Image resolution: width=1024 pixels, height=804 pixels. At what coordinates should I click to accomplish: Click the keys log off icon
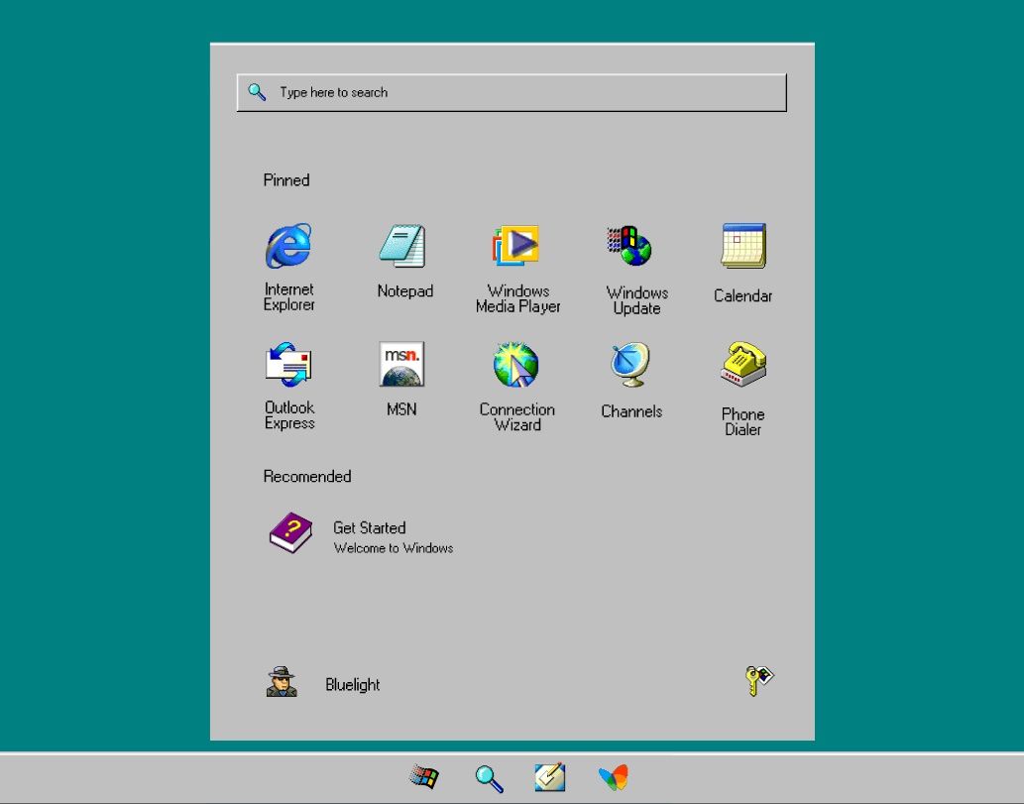[758, 681]
